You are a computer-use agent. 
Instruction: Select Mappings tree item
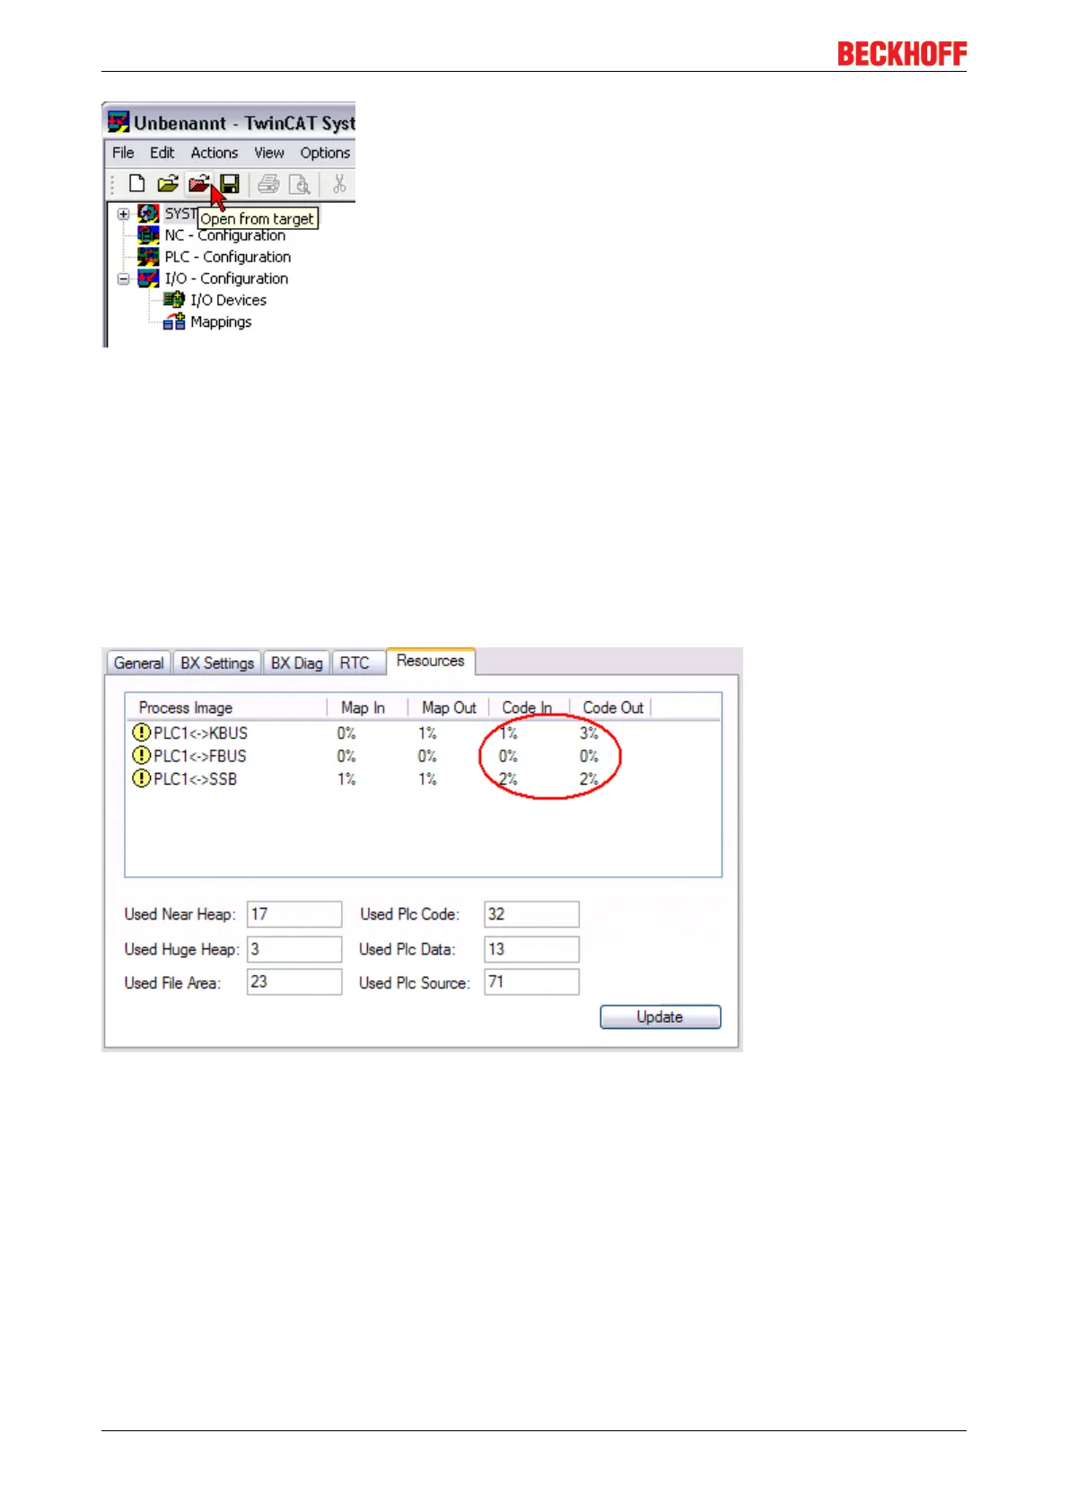coord(221,321)
